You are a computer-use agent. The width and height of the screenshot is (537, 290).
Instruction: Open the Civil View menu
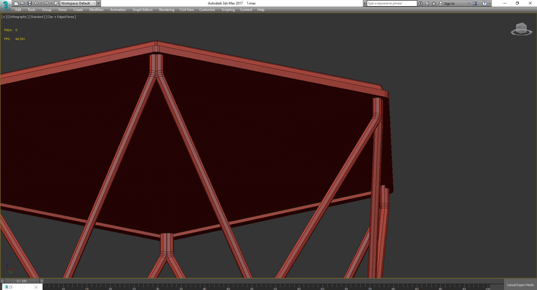(x=187, y=10)
